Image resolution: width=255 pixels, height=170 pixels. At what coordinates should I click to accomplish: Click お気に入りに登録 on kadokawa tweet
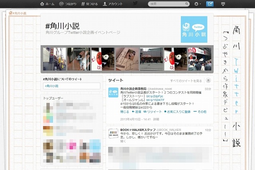[x=177, y=112]
